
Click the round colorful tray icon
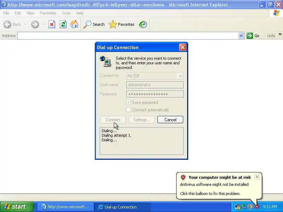[x=250, y=207]
